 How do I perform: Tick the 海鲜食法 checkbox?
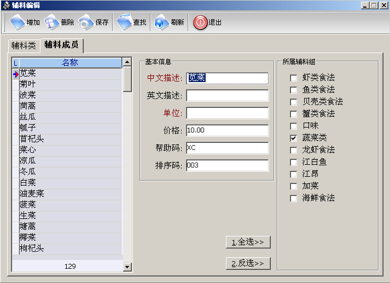tap(294, 198)
